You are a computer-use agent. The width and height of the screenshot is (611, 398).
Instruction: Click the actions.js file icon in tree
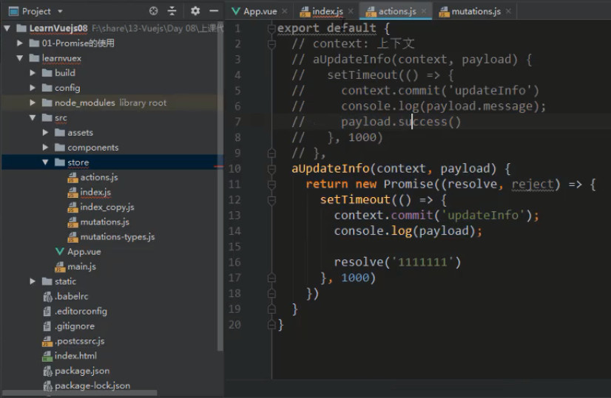(x=72, y=177)
